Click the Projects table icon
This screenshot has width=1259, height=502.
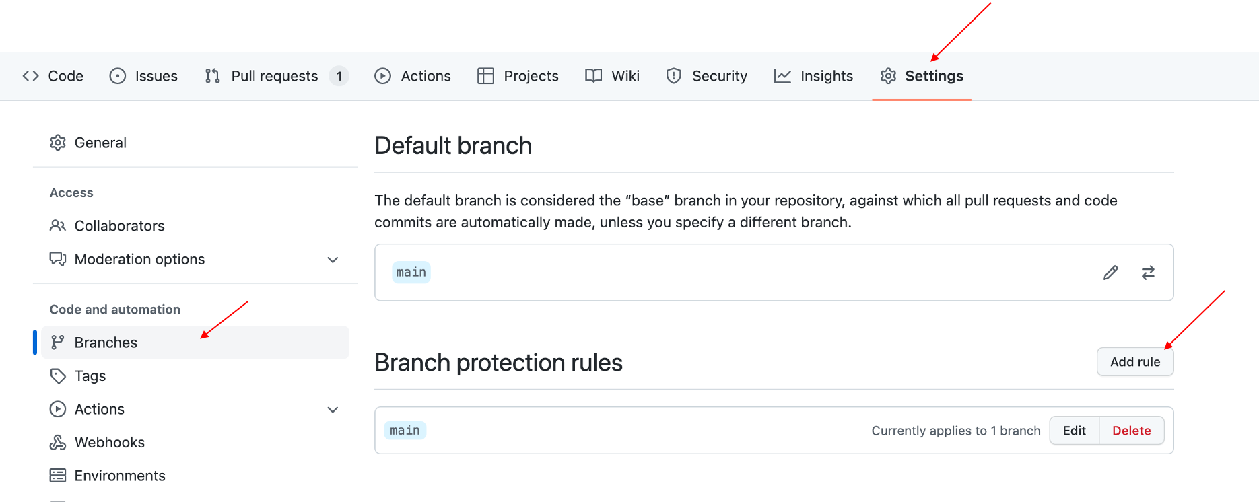point(485,76)
